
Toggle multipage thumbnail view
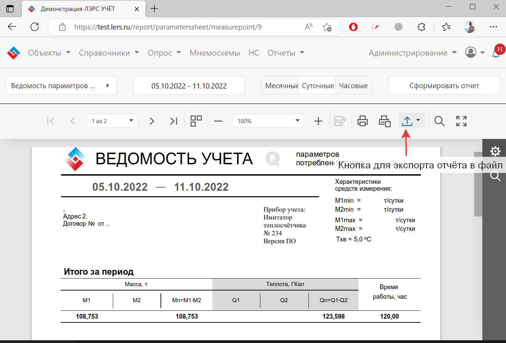click(x=196, y=121)
